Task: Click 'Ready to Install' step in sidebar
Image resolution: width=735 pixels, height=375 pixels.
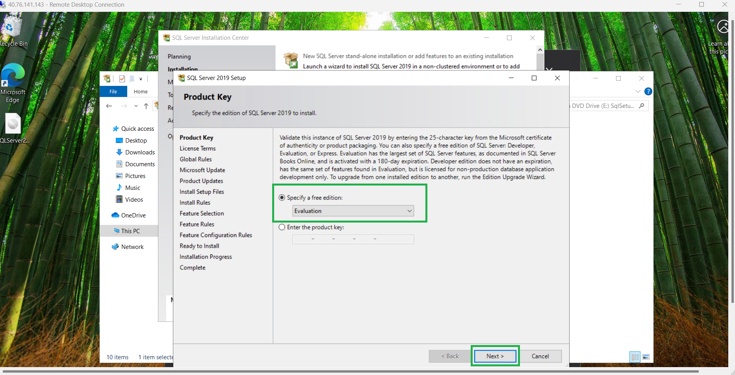Action: point(199,246)
